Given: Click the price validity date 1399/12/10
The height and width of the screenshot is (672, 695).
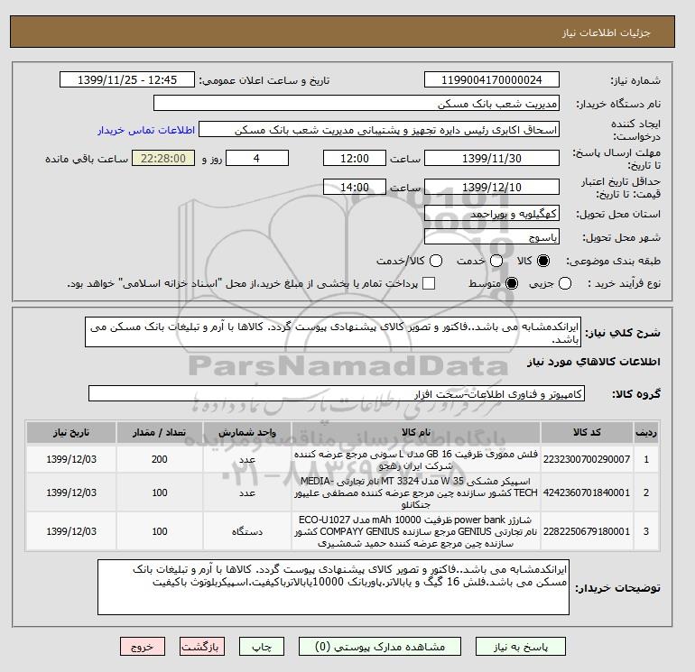Looking at the screenshot, I should pyautogui.click(x=492, y=187).
